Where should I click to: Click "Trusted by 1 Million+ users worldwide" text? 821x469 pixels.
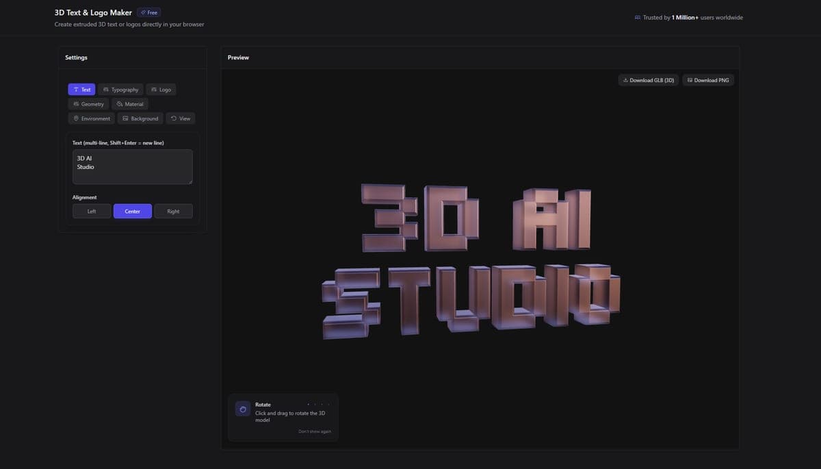coord(693,18)
